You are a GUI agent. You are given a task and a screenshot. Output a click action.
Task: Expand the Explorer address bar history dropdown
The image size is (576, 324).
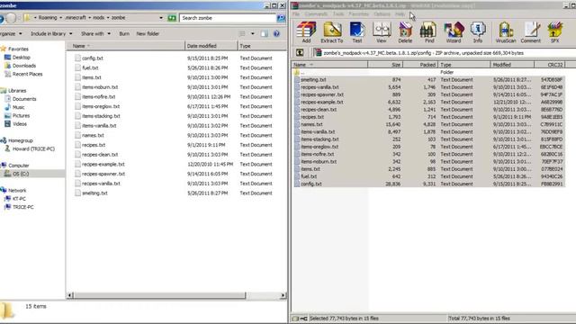click(x=161, y=18)
